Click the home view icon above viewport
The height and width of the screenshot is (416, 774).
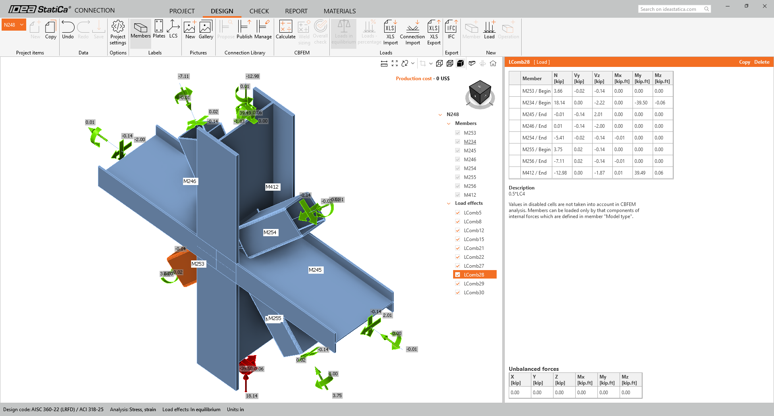click(493, 63)
